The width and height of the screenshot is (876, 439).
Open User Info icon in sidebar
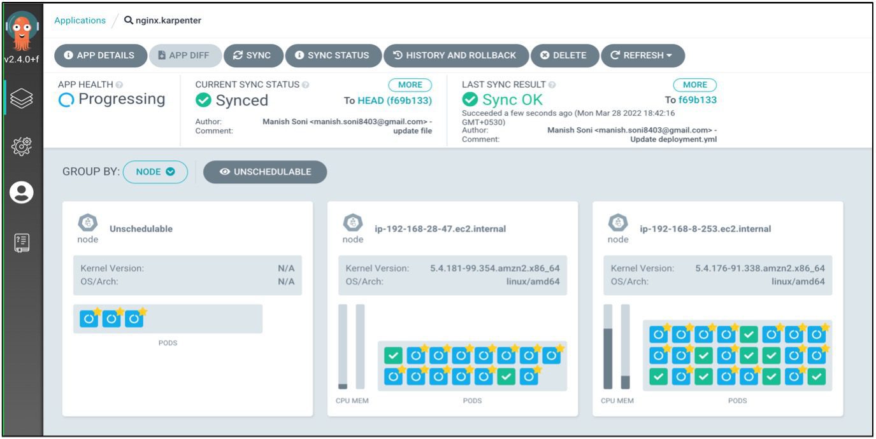pos(22,193)
